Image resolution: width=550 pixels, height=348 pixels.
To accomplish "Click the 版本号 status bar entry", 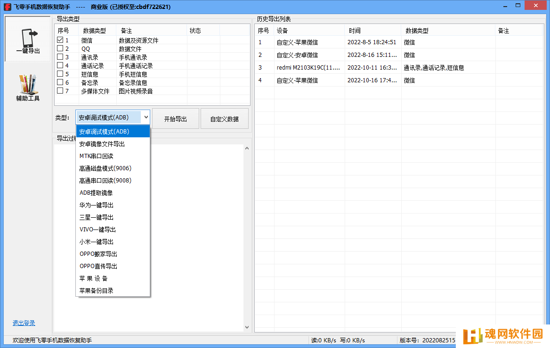I will [427, 340].
